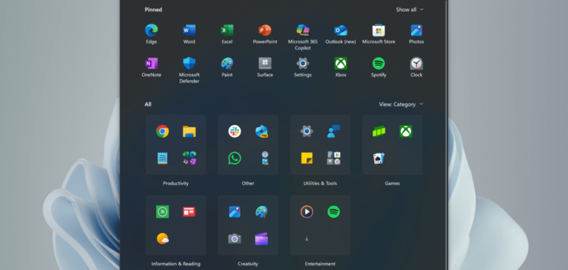Screen dimensions: 568x270
Task: Open WhatsApp in the Other group
Action: click(234, 158)
